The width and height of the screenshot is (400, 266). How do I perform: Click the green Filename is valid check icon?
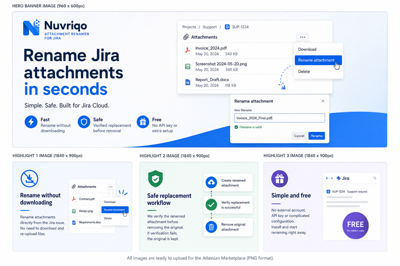click(x=236, y=127)
